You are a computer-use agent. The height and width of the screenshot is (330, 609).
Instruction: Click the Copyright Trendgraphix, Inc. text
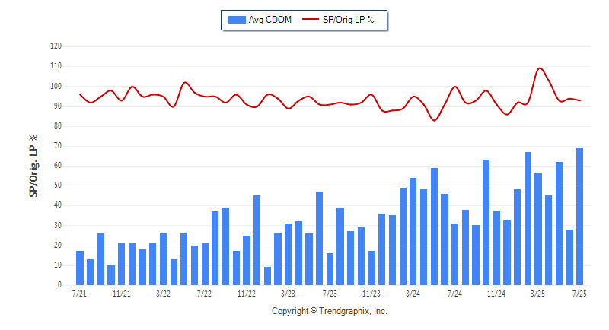point(330,311)
